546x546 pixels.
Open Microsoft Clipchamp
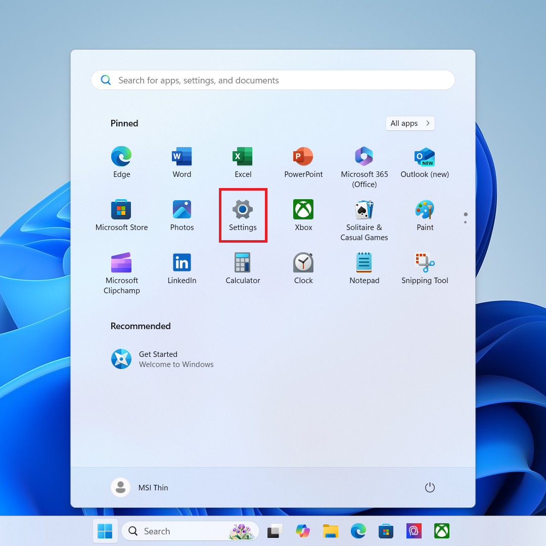(121, 274)
